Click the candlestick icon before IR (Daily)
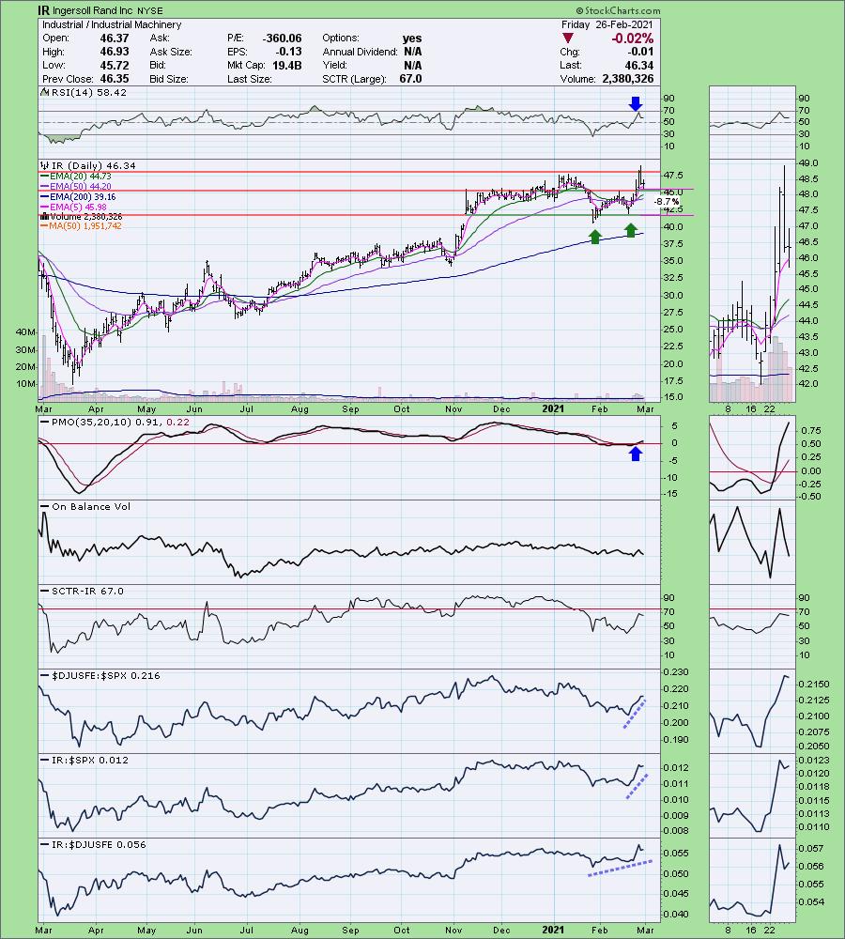The image size is (845, 939). coord(44,166)
